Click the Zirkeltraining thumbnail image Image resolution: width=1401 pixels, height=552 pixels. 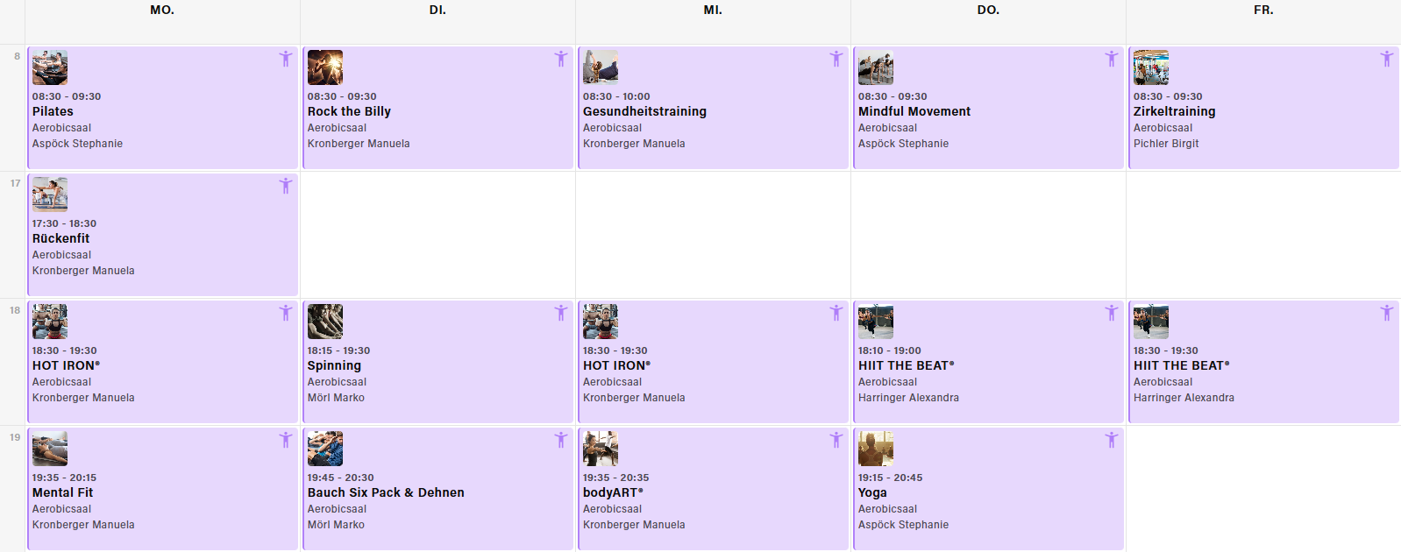click(x=1151, y=67)
